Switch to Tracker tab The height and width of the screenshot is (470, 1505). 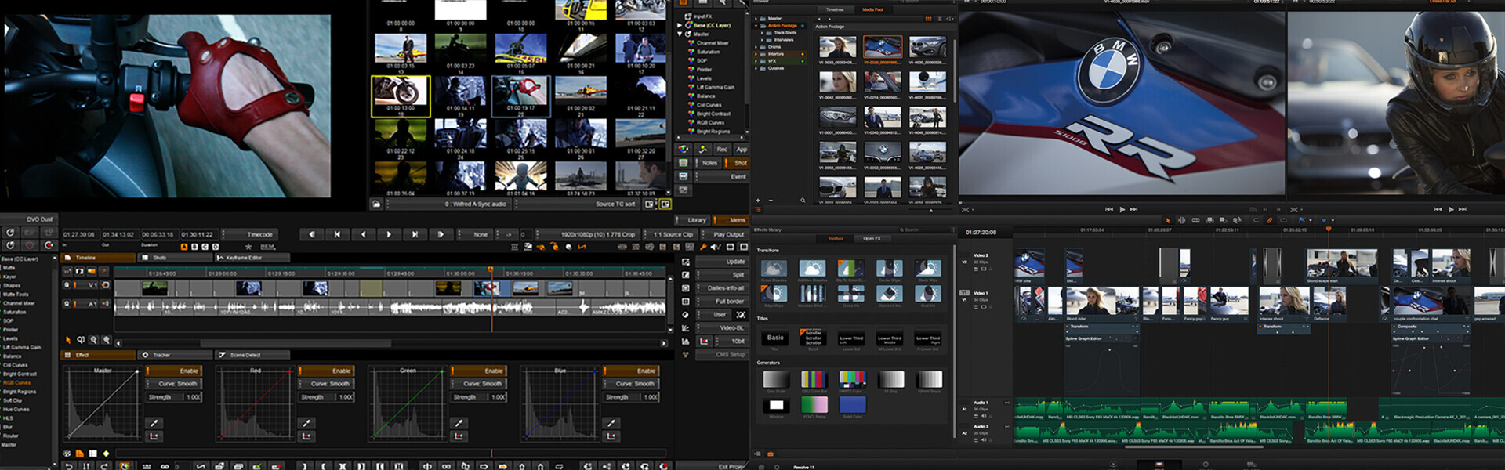[x=176, y=355]
